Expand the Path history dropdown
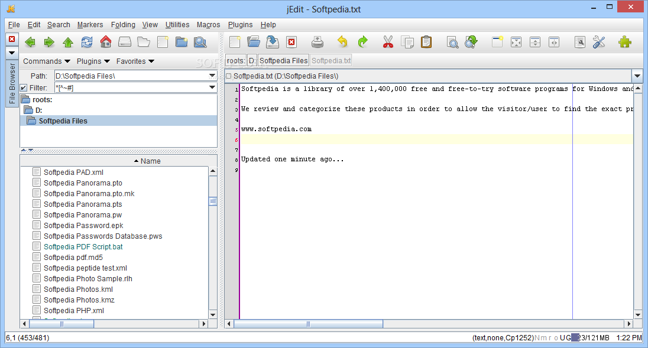Image resolution: width=648 pixels, height=348 pixels. [x=212, y=76]
